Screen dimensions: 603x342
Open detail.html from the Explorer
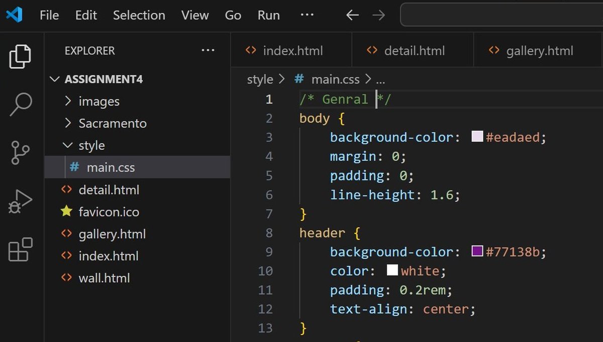click(137, 190)
